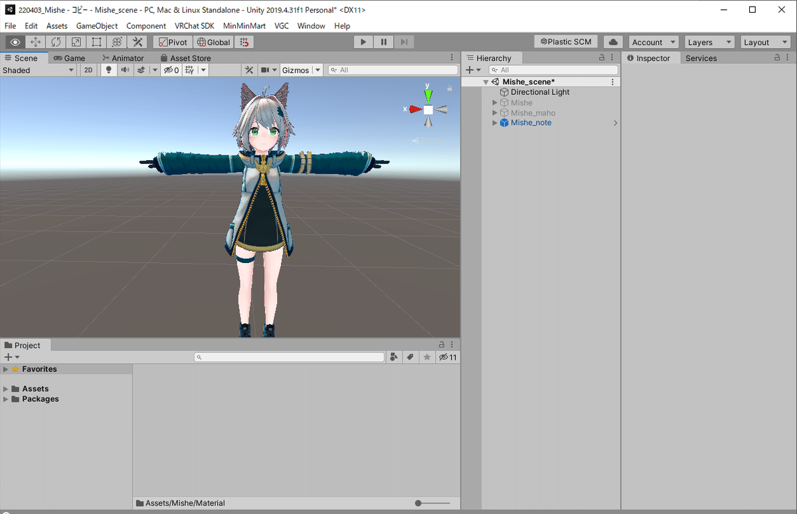The height and width of the screenshot is (514, 797).
Task: Open Project panel options menu
Action: tap(452, 345)
